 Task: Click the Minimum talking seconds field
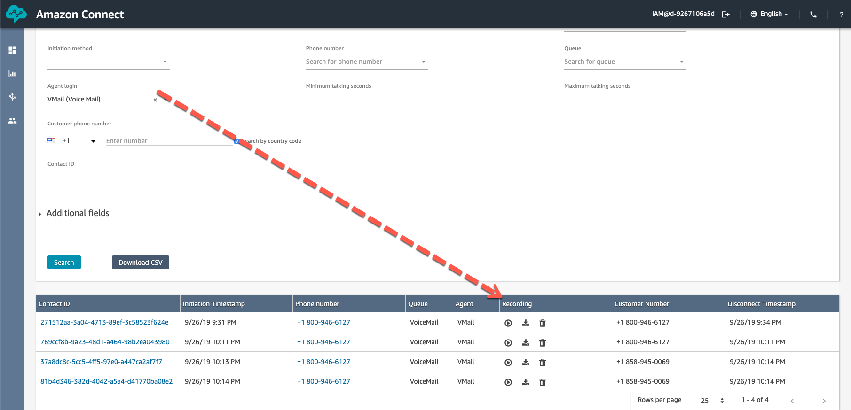[x=320, y=98]
